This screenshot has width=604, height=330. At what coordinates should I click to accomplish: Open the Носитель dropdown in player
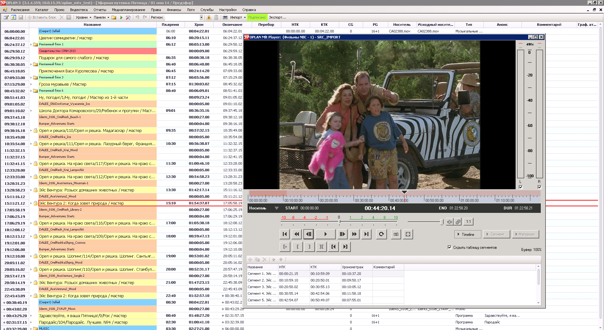pyautogui.click(x=277, y=208)
